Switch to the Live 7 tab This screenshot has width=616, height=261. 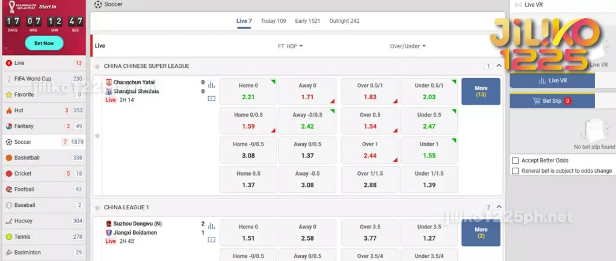[244, 21]
